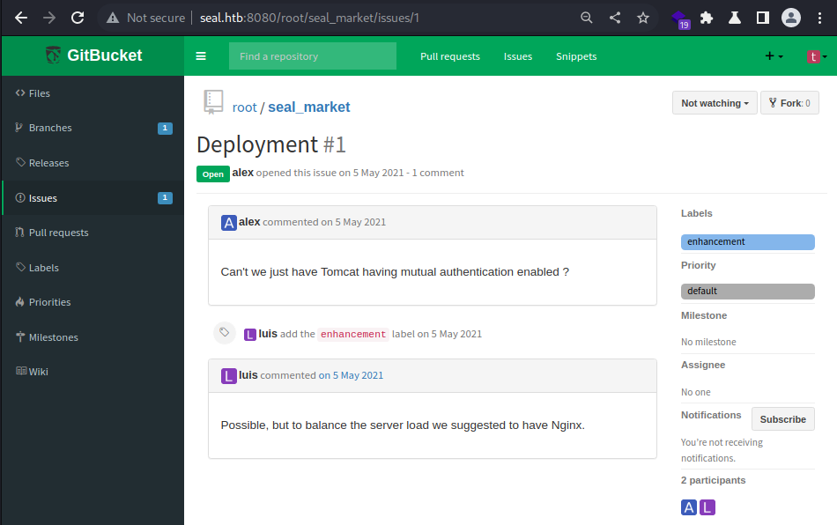
Task: Open the seal_market repository link
Action: 308,107
